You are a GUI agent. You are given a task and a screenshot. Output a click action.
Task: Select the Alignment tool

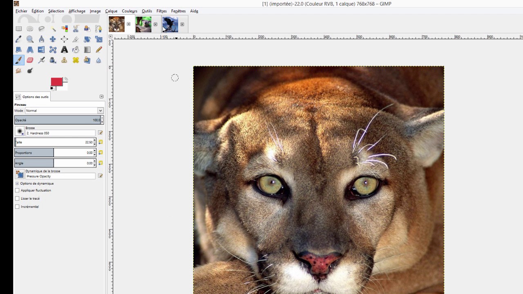pos(64,39)
